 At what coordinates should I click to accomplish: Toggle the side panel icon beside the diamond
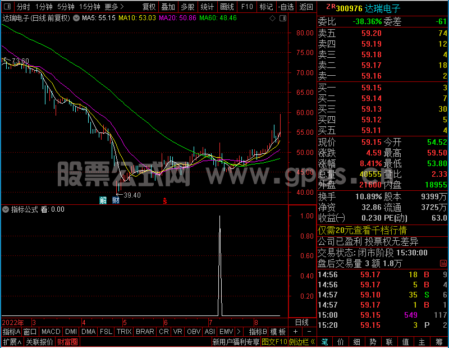coord(283,19)
